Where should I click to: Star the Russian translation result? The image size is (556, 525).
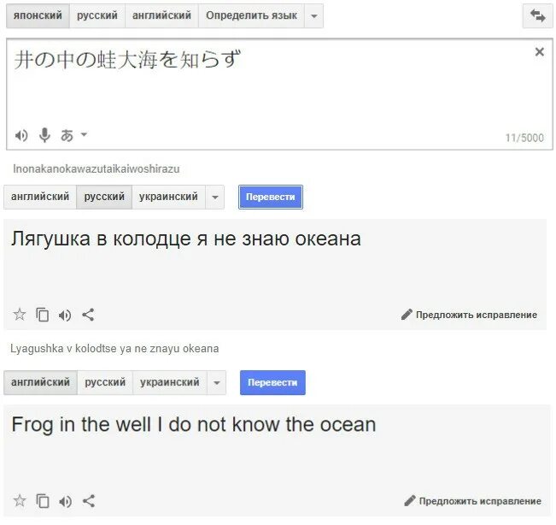click(20, 315)
